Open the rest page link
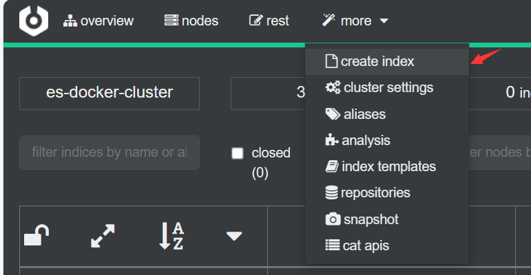The image size is (531, 275). tap(269, 21)
